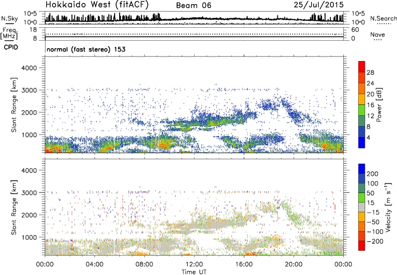The height and width of the screenshot is (275, 397).
Task: Click the '18' frequency axis tick
Action: coord(33,30)
